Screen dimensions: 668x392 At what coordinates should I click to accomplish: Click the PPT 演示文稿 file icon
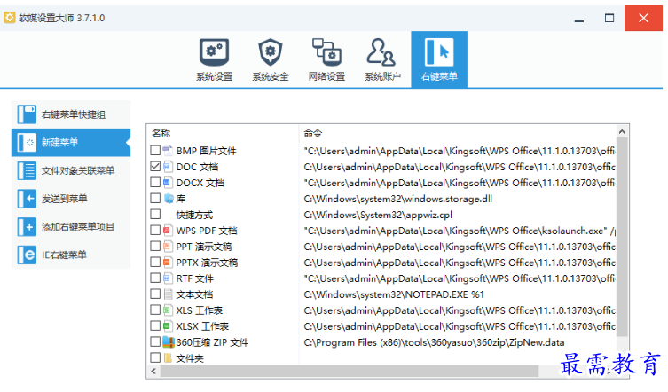[x=168, y=247]
